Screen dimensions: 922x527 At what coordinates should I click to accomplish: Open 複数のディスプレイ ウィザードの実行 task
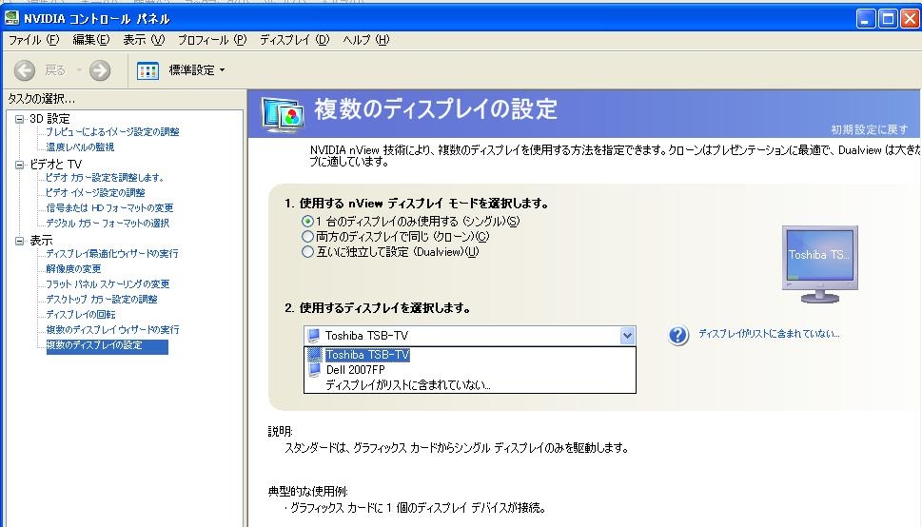[x=113, y=330]
